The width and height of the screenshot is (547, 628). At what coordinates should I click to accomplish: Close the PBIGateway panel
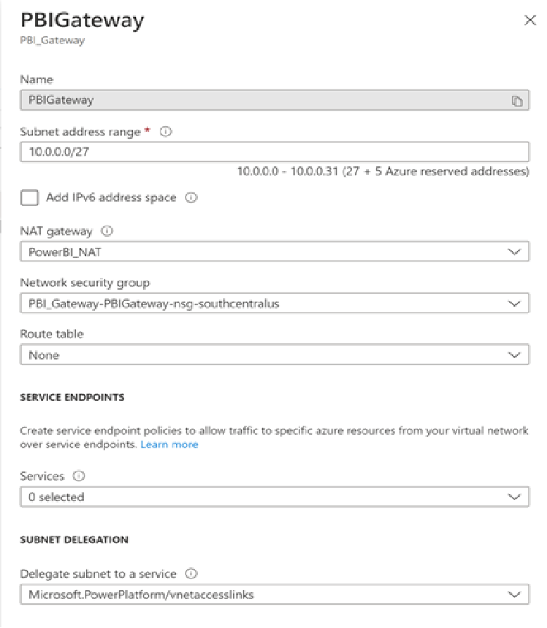530,20
